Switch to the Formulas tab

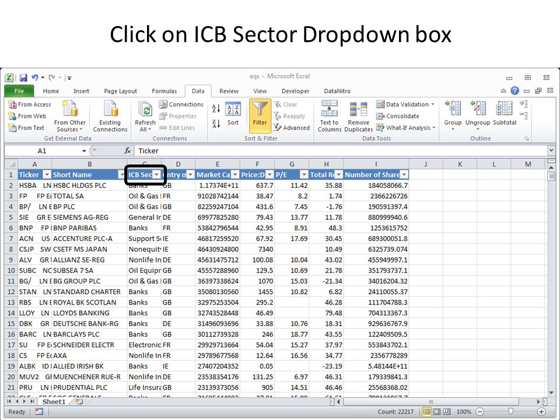coord(164,91)
